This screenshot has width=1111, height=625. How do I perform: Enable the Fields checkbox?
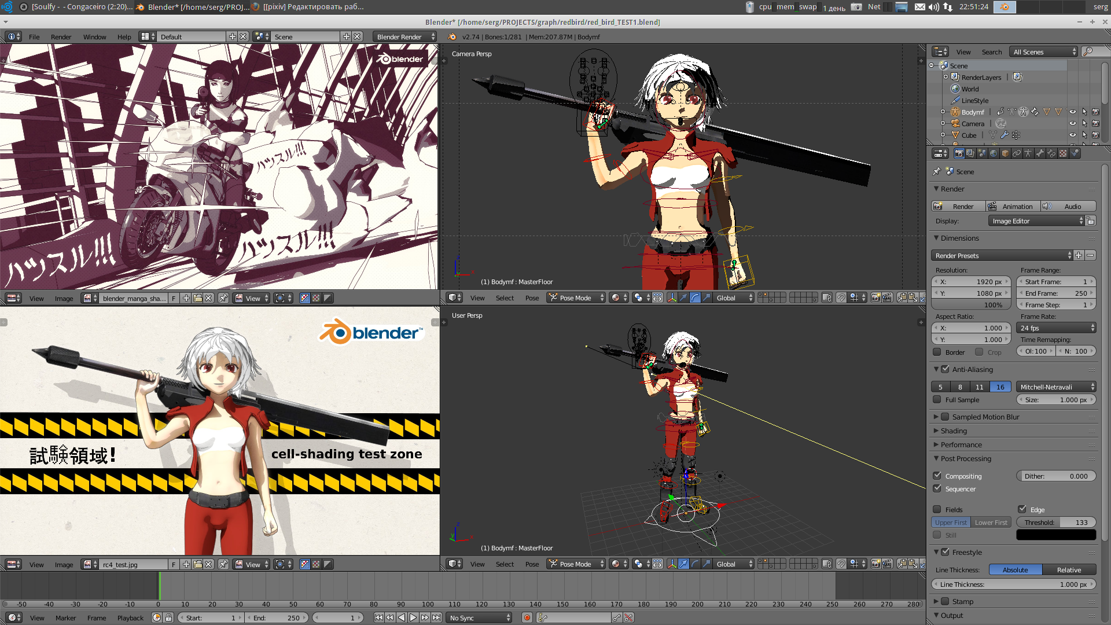(x=937, y=509)
